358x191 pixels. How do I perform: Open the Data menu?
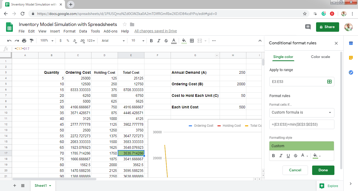pyautogui.click(x=83, y=31)
